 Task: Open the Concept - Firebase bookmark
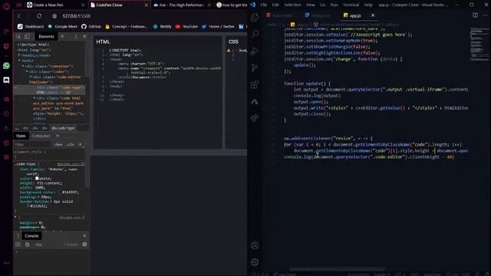pos(126,27)
